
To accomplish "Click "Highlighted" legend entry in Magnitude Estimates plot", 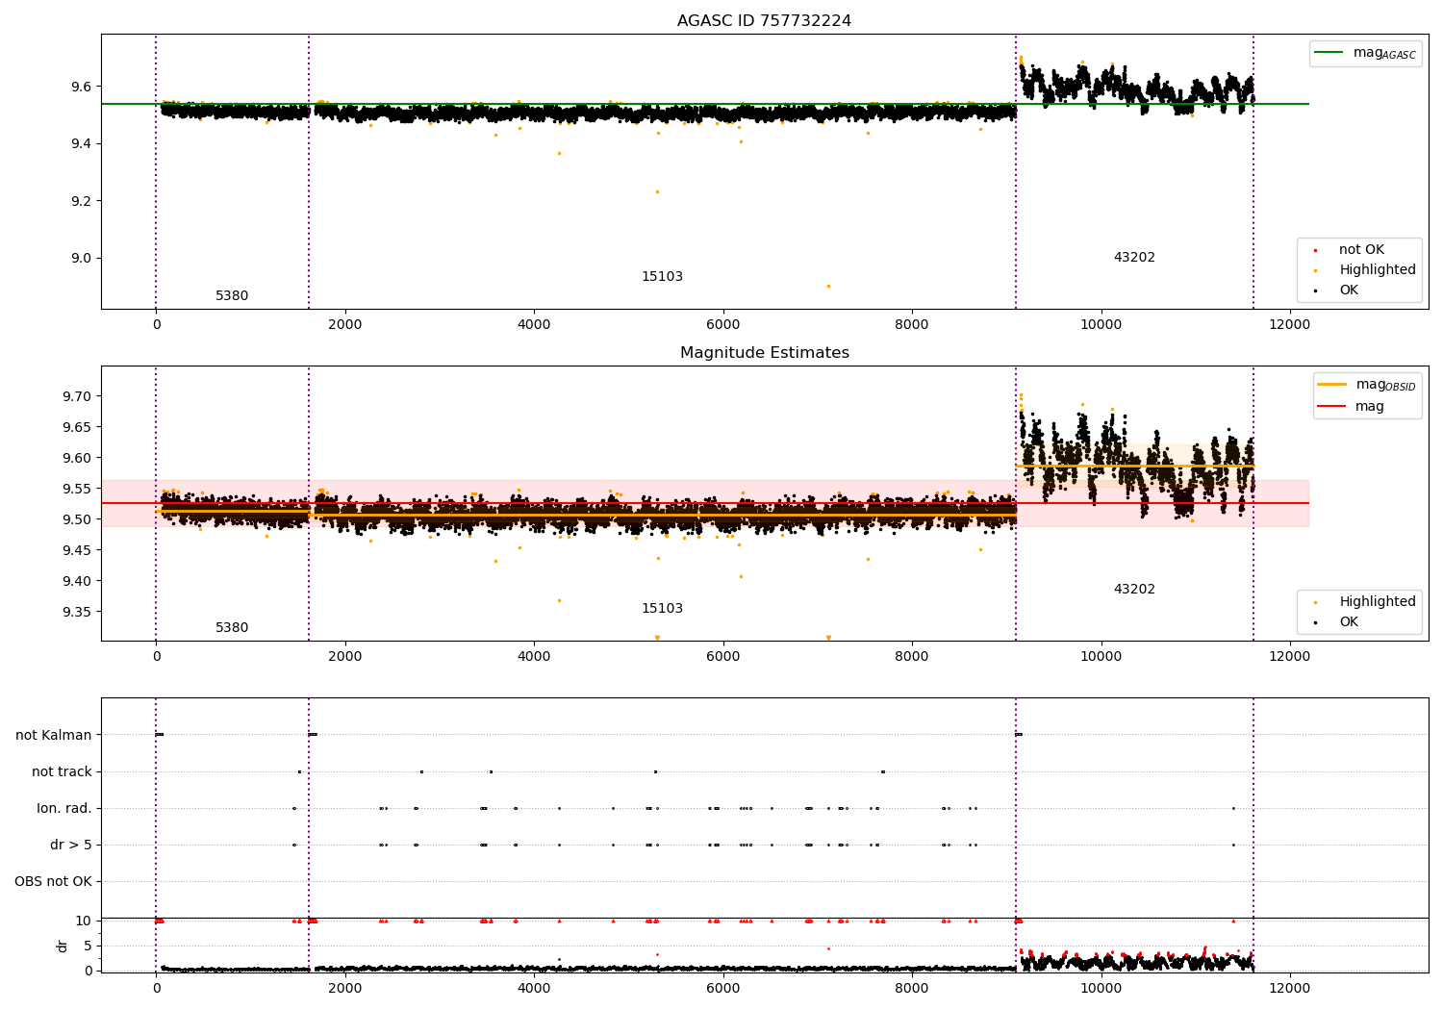I will tap(1365, 602).
